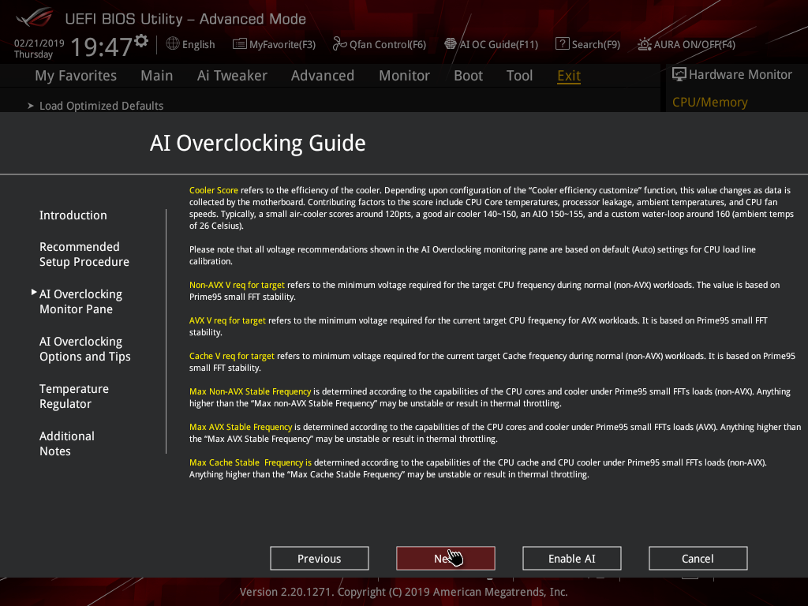Open Additional Notes section
The width and height of the screenshot is (808, 606).
tap(67, 443)
